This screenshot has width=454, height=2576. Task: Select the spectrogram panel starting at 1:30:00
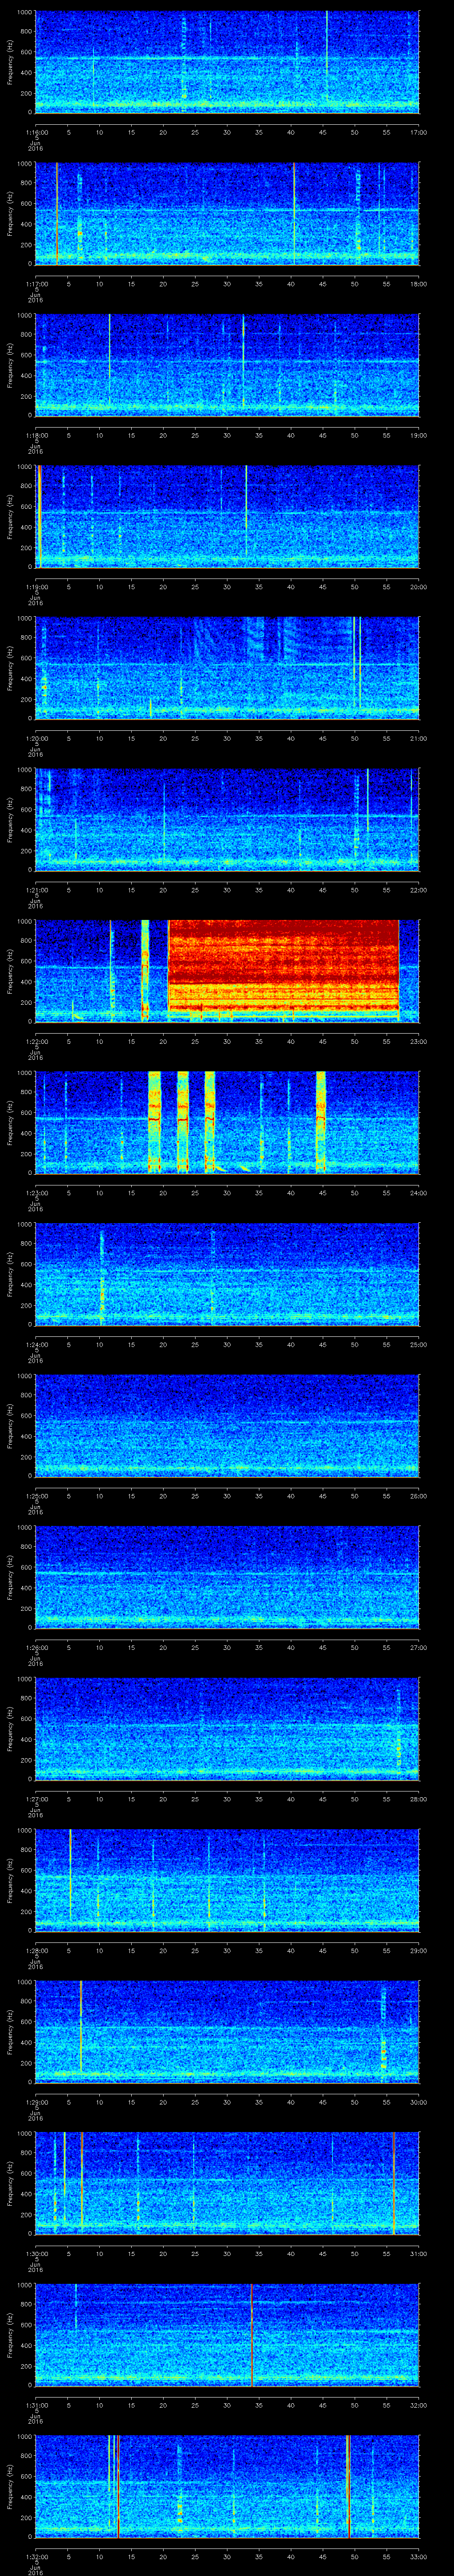(x=227, y=2183)
